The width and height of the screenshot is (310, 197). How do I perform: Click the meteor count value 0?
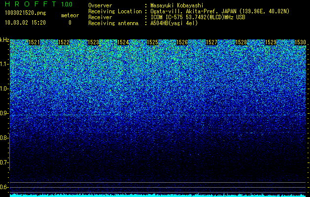click(70, 23)
